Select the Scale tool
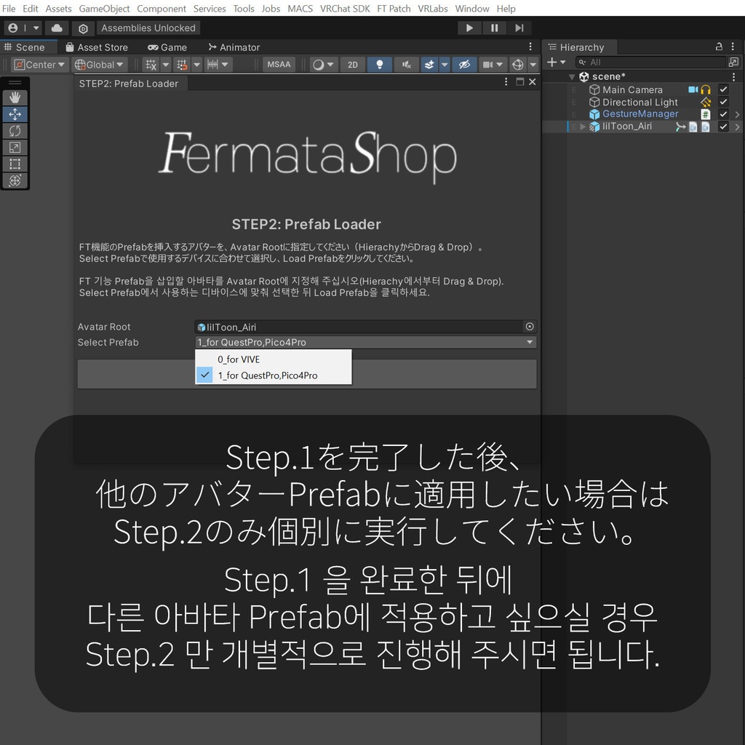745x745 pixels. pos(15,148)
